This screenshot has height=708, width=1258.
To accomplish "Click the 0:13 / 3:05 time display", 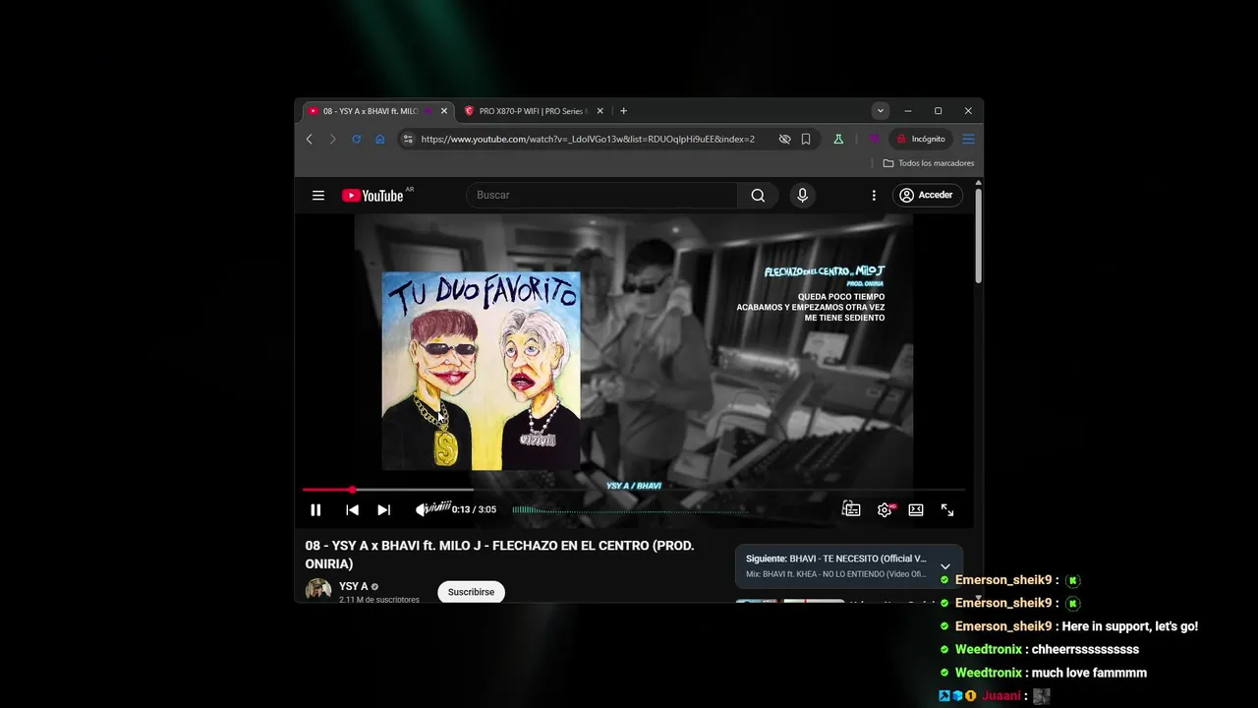I will point(474,509).
